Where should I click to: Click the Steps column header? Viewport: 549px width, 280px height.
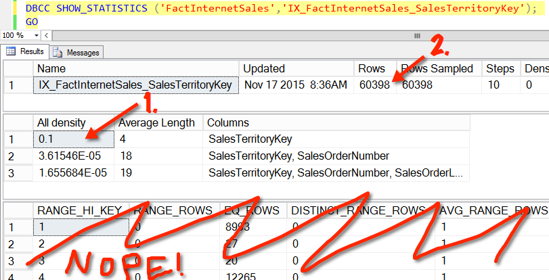(x=500, y=69)
